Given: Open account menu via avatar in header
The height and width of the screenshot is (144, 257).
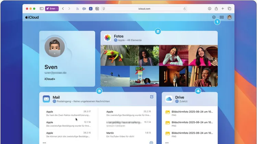Looking at the screenshot, I should 230,17.
